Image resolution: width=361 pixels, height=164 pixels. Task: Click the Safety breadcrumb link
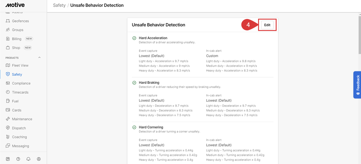59,5
